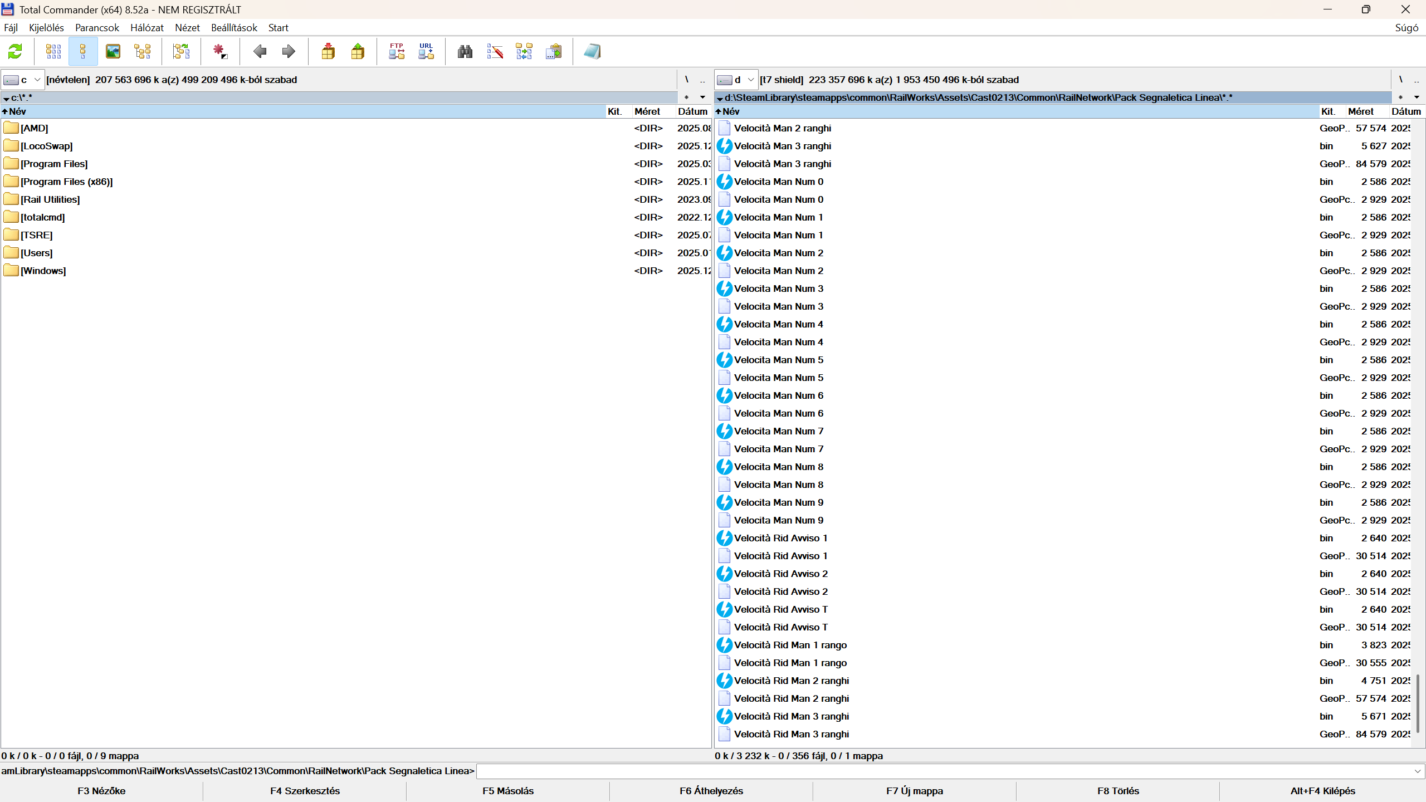Viewport: 1426px width, 802px height.
Task: Toggle full details view mode icon
Action: [83, 52]
